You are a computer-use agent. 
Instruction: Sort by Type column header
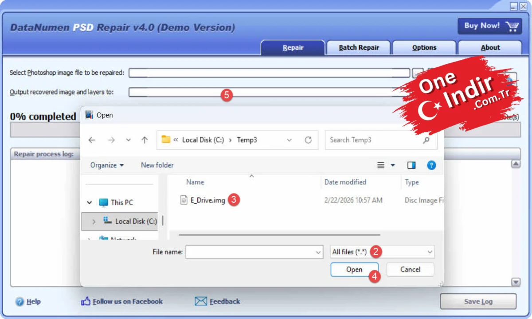[412, 182]
